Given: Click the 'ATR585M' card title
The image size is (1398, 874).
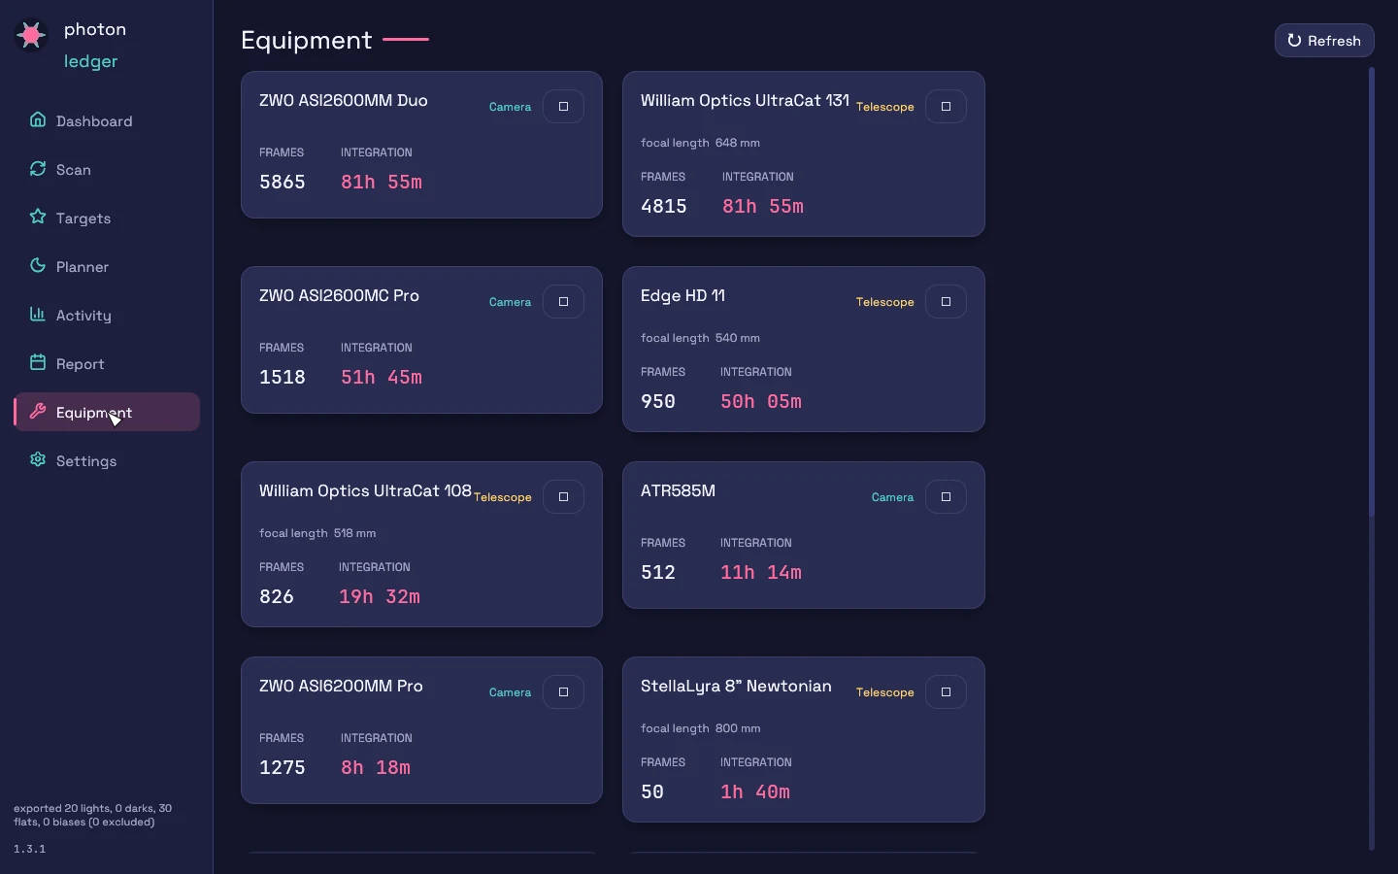Looking at the screenshot, I should point(678,491).
